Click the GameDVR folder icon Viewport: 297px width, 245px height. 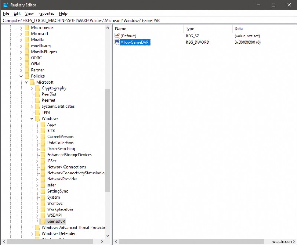point(42,221)
